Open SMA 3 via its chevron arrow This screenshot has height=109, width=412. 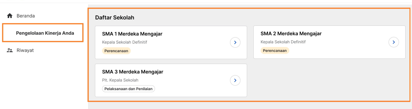click(235, 80)
